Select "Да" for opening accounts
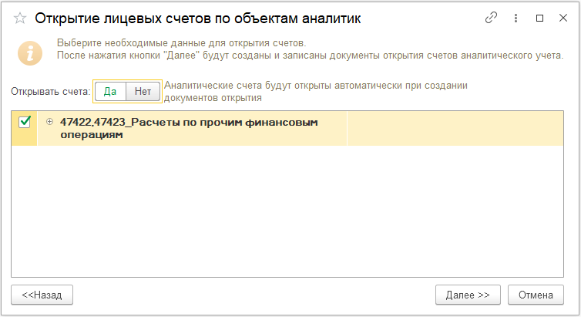Screen dimensions: 581x317 (110, 91)
